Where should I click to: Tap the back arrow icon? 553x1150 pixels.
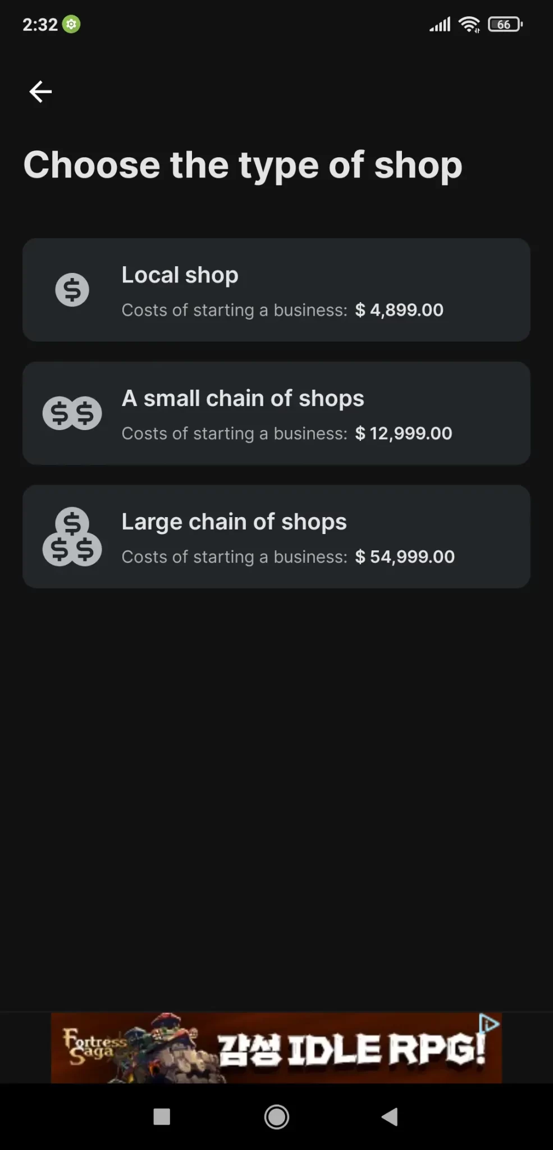(40, 92)
